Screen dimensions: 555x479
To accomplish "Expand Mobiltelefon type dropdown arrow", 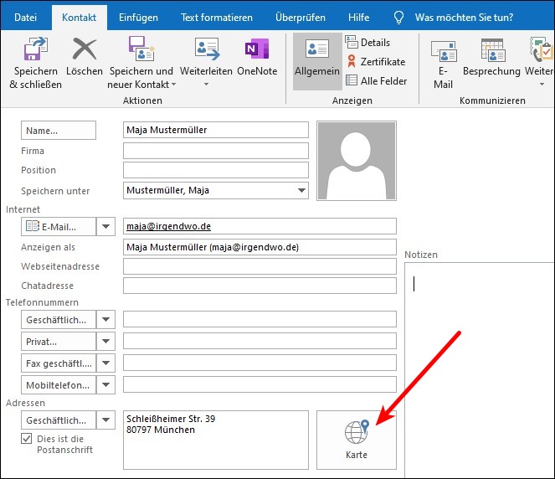I will (x=106, y=384).
